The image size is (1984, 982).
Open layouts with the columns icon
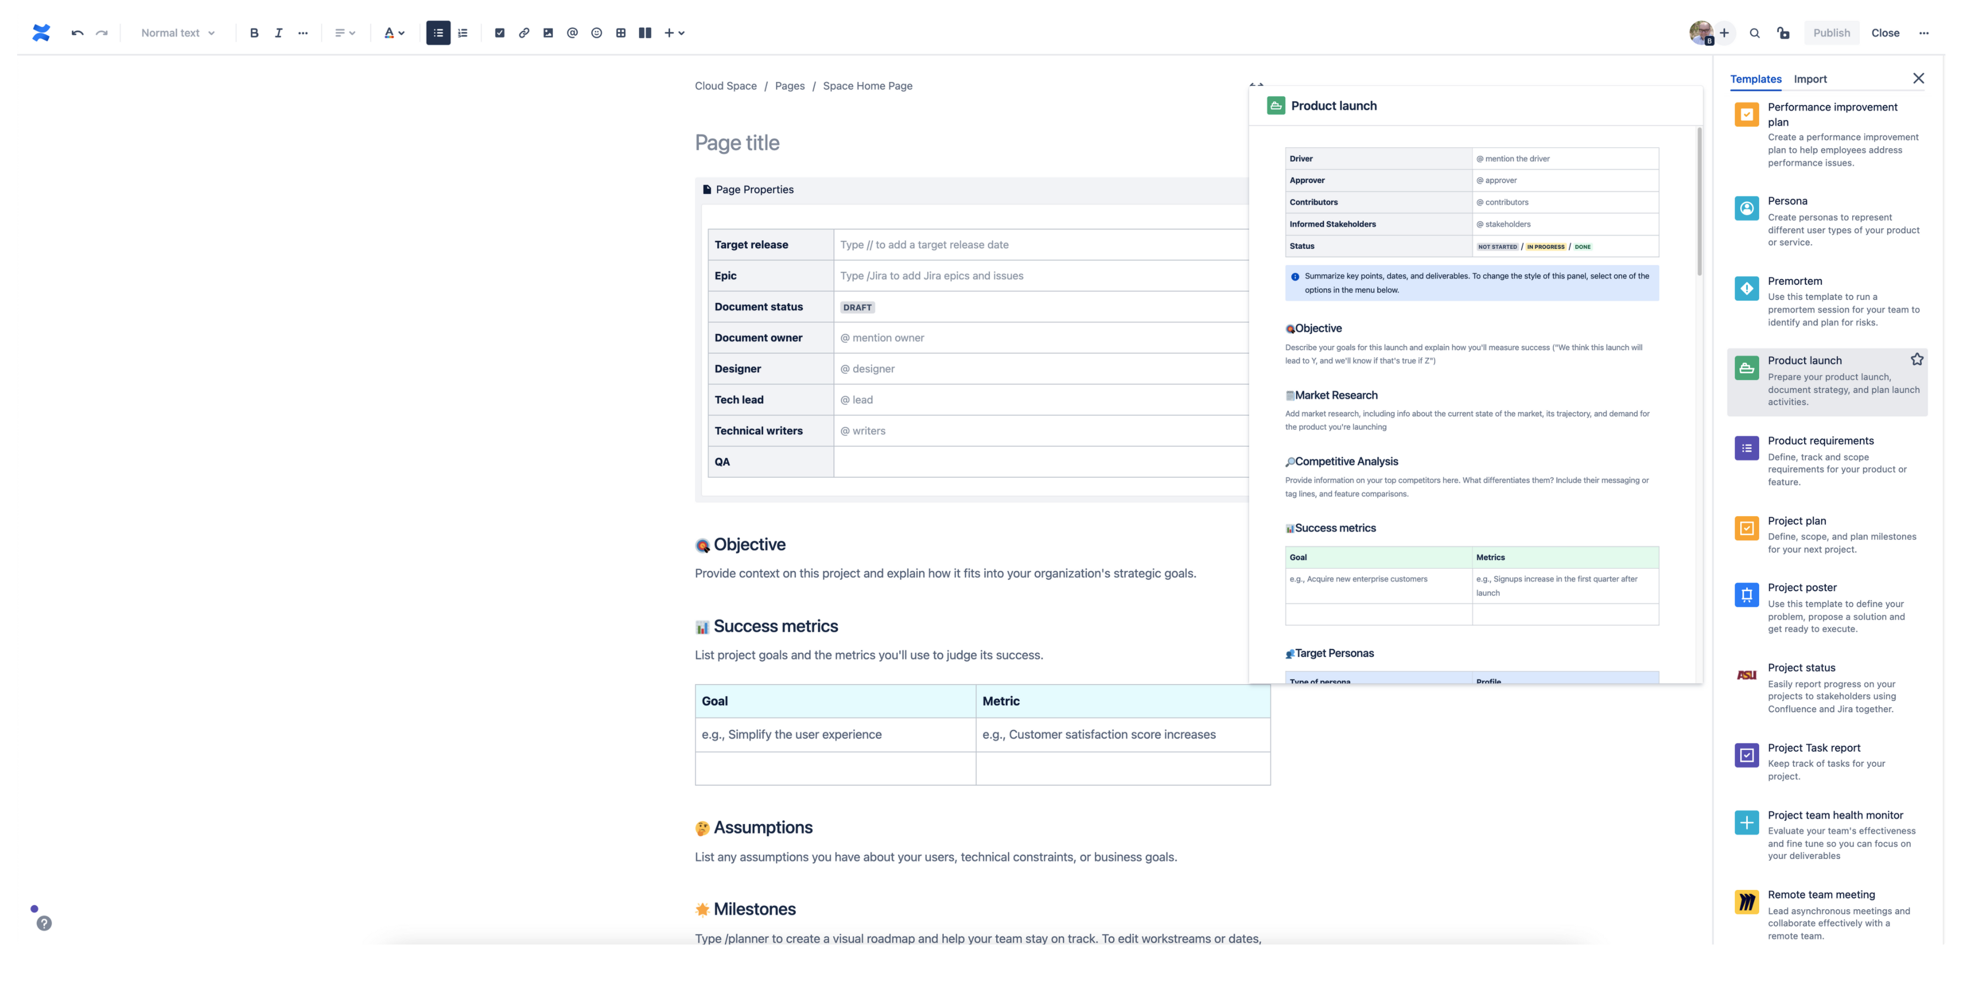pos(644,32)
